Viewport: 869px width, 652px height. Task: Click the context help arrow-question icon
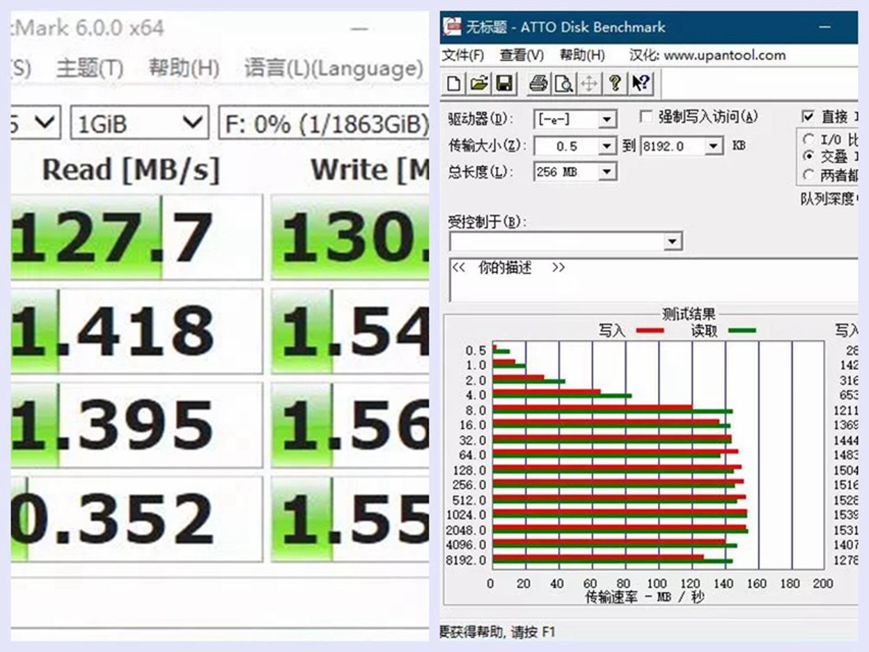640,84
